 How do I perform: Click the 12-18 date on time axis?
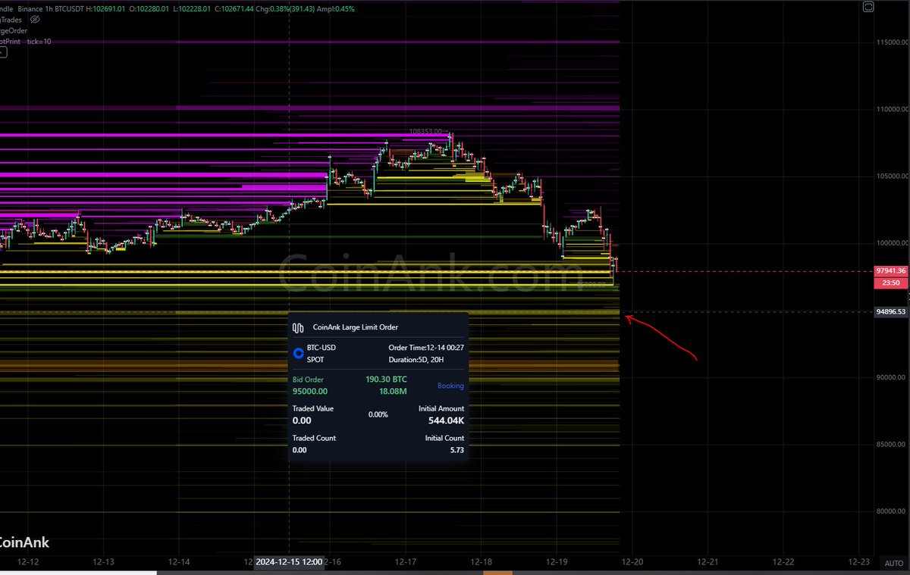pos(481,562)
